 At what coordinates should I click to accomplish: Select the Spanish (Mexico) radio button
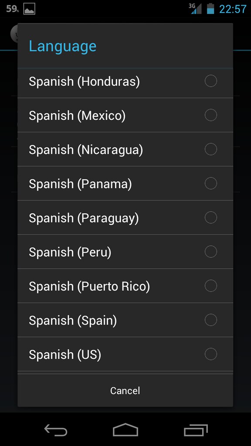click(x=211, y=115)
